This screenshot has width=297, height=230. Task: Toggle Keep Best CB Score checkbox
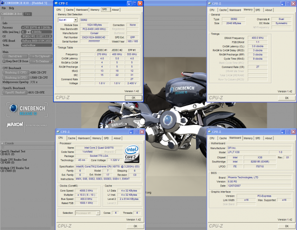coord(4,62)
